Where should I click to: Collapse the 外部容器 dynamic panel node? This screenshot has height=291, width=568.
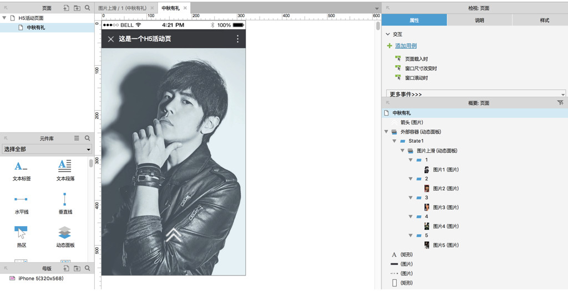[386, 132]
